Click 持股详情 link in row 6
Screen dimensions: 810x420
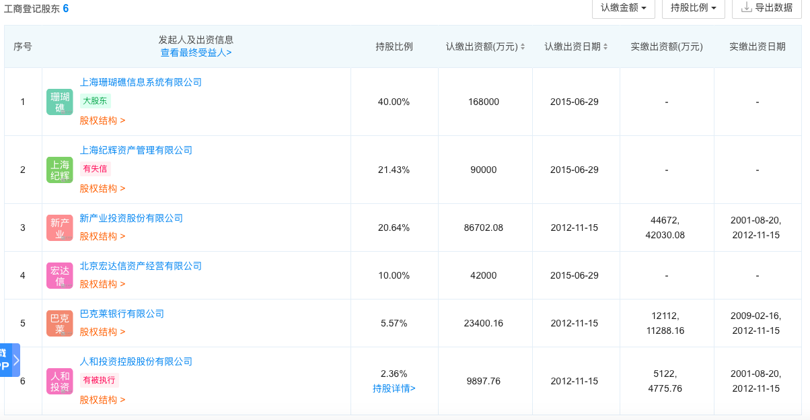click(394, 388)
